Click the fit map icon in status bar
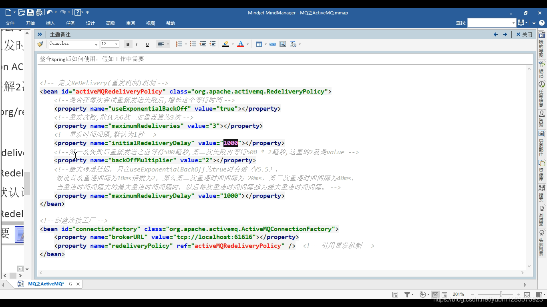The height and width of the screenshot is (307, 547). click(x=527, y=295)
